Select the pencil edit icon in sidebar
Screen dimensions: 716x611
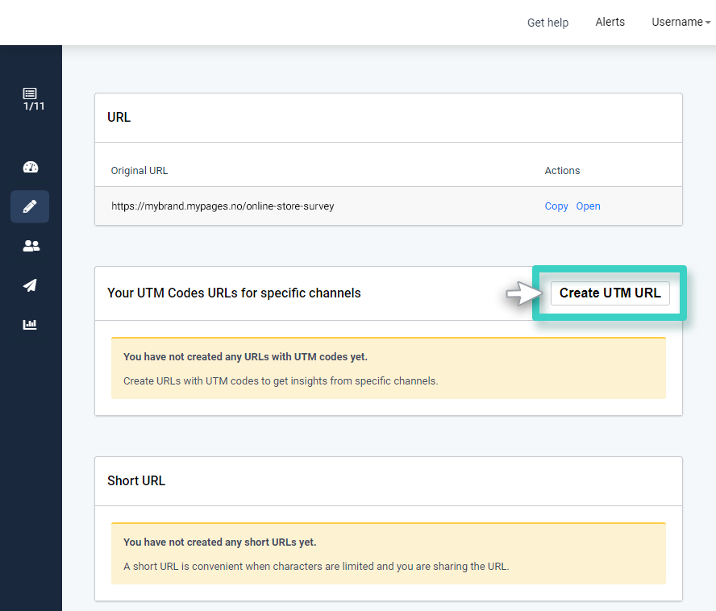pos(30,206)
